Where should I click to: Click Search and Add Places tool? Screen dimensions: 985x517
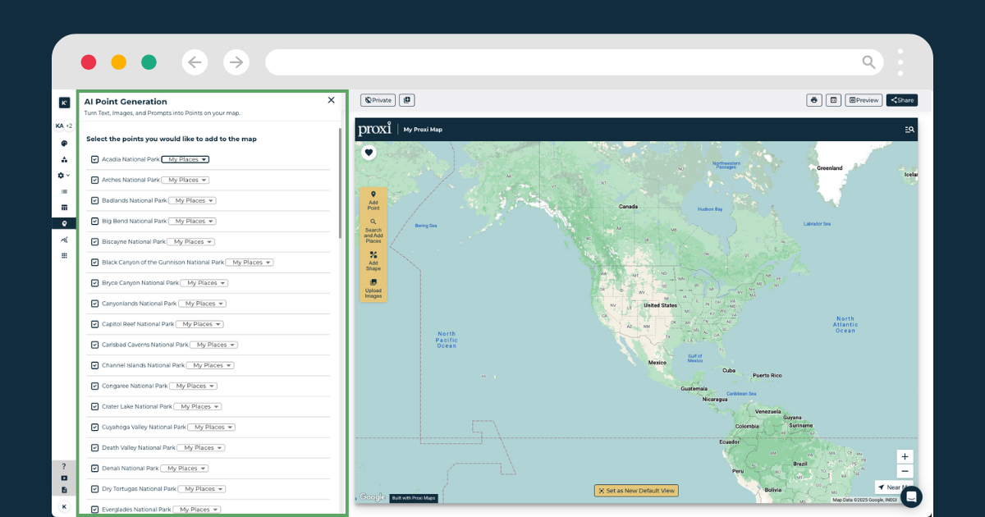point(373,231)
